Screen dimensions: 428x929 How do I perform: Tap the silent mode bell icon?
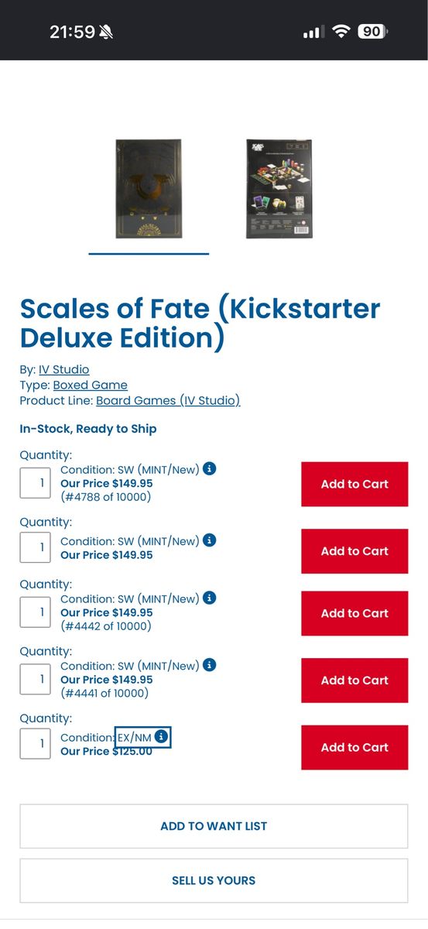pos(106,32)
